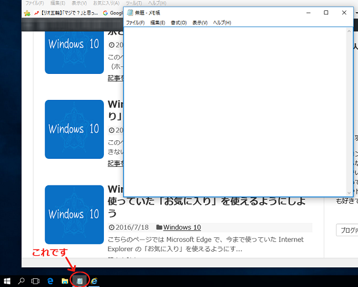Minimize the Notepad window
This screenshot has height=287, width=358.
pos(308,13)
